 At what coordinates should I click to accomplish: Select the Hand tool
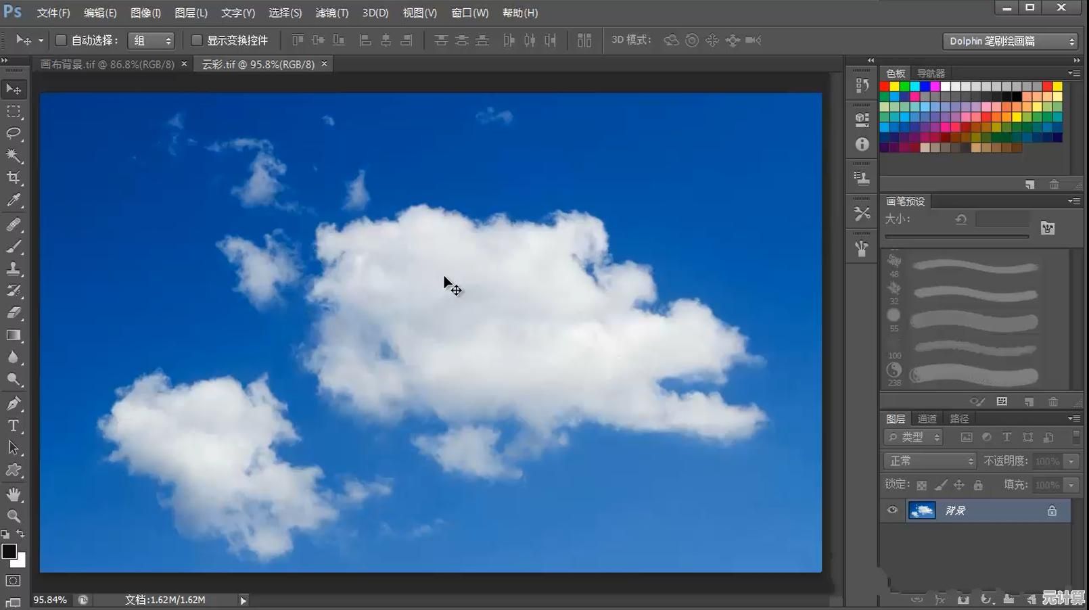click(14, 494)
